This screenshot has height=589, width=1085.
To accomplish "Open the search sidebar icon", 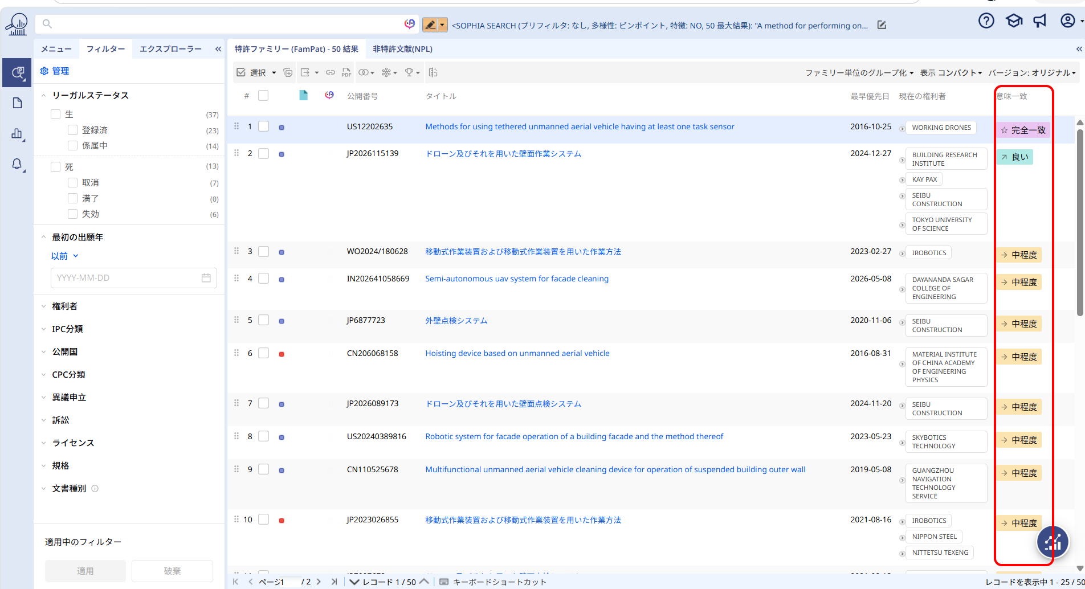I will [17, 72].
